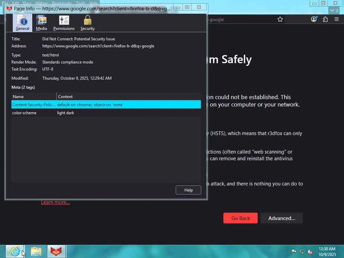This screenshot has width=344, height=258.
Task: Click the Content column header
Action: [129, 96]
